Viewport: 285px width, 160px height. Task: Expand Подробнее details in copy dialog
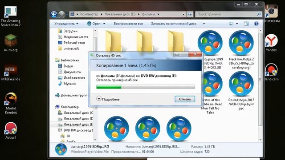click(x=108, y=99)
